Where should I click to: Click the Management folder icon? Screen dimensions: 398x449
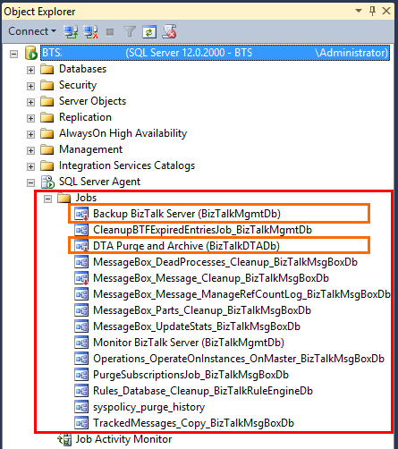click(x=47, y=149)
